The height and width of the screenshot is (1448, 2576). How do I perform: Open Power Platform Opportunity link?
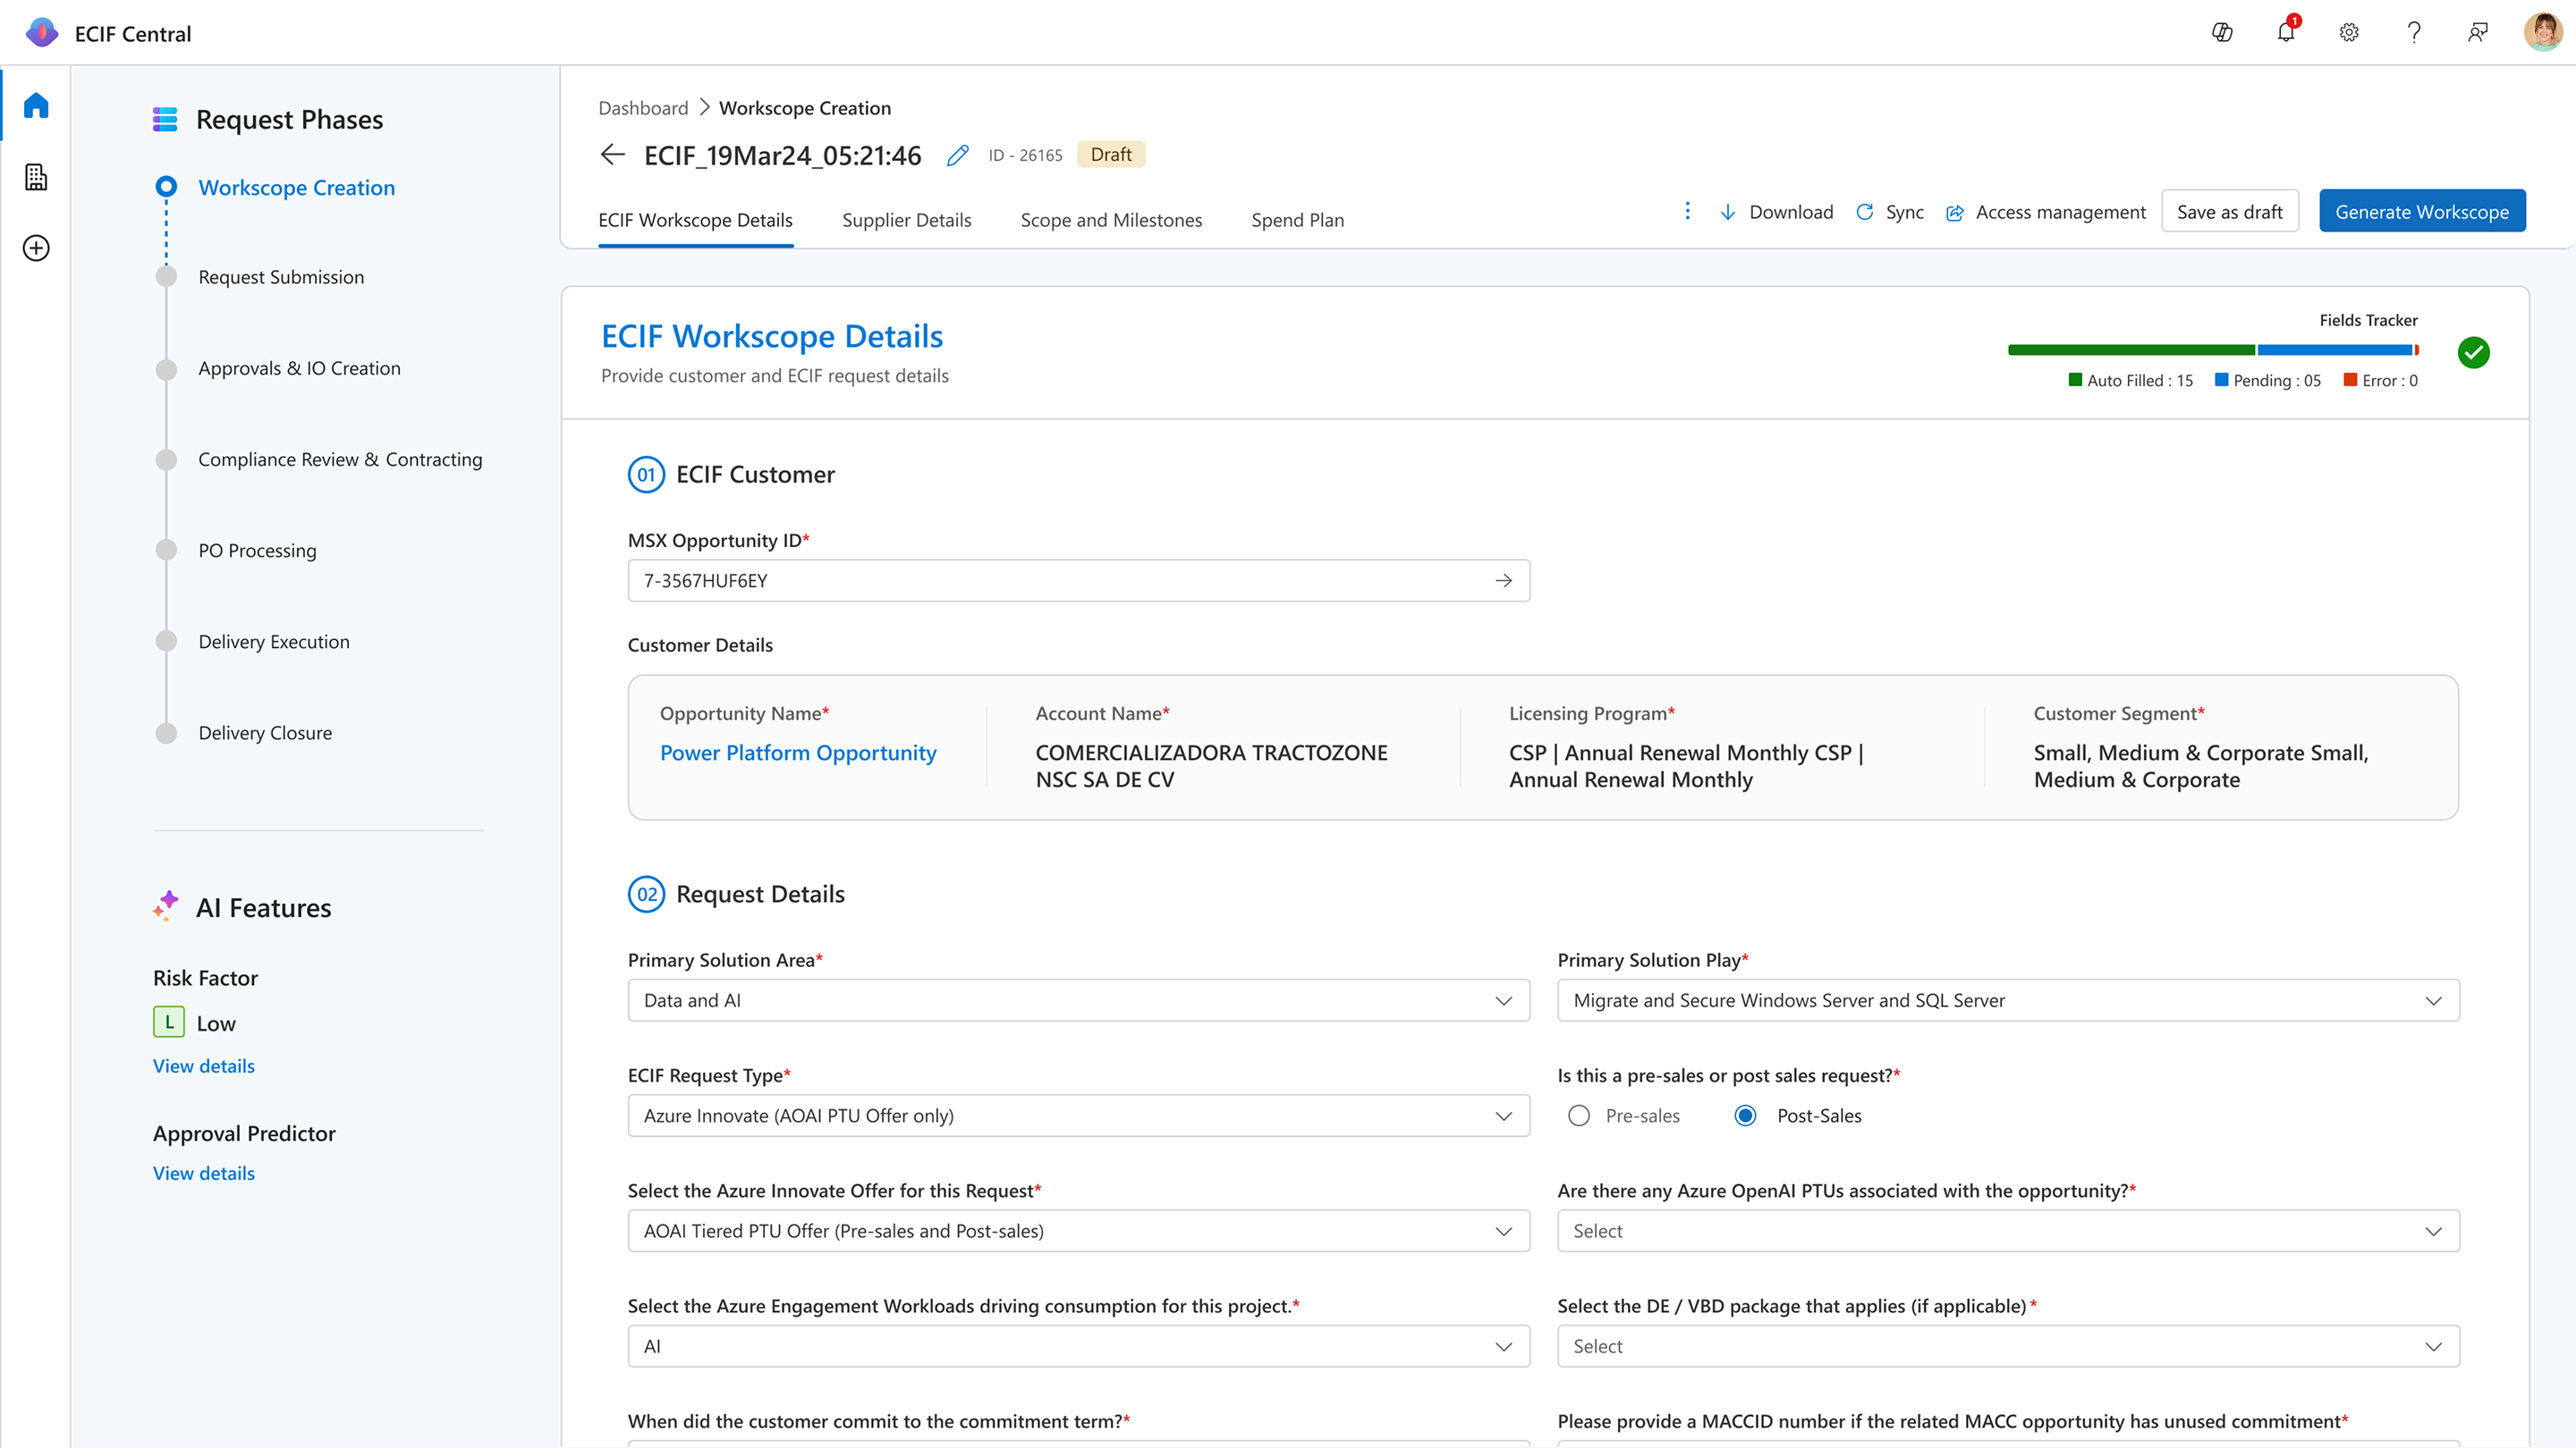pos(798,753)
